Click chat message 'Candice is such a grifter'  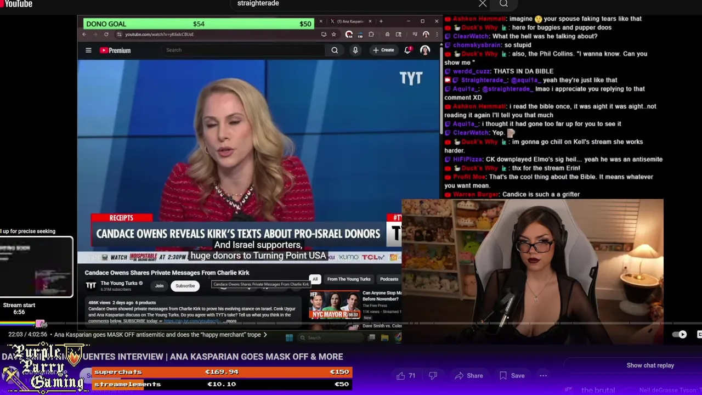coord(541,194)
